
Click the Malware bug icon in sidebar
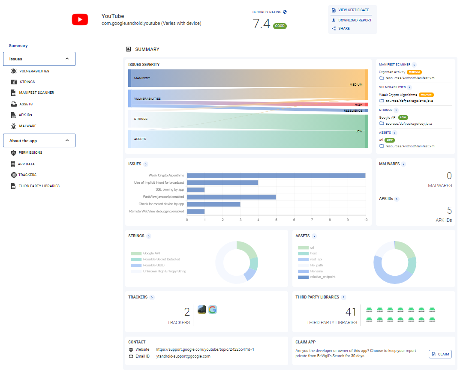pos(13,126)
